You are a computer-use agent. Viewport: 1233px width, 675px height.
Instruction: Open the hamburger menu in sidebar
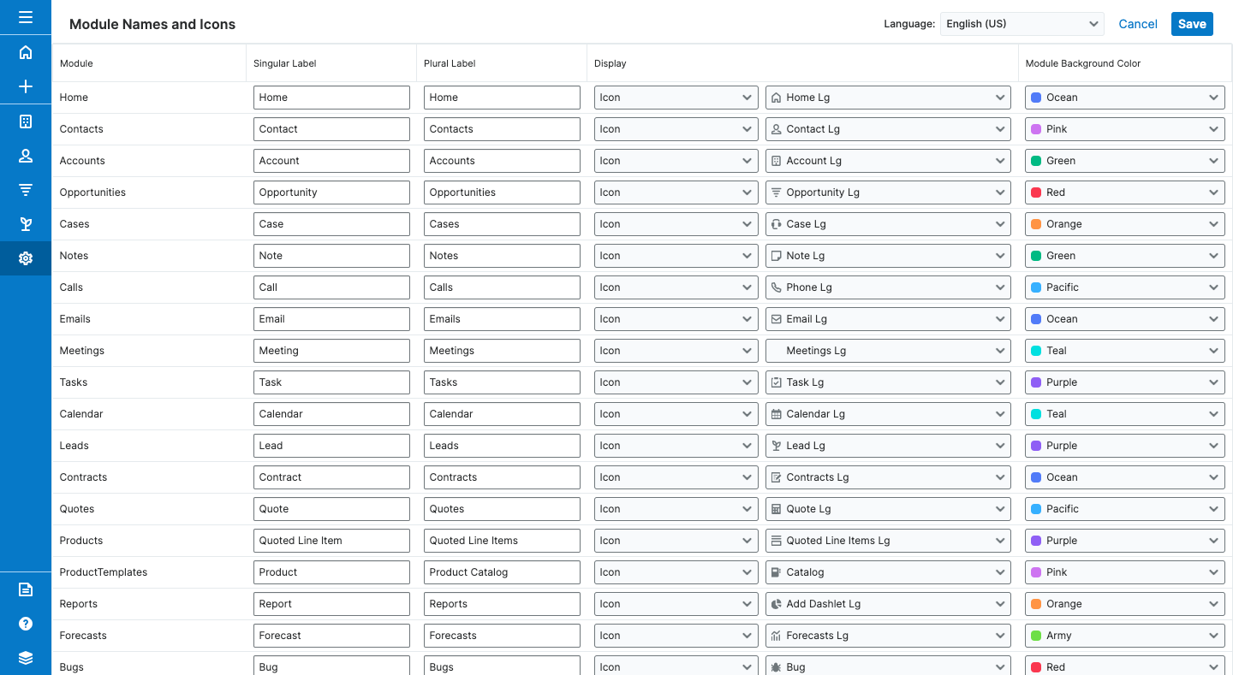[26, 17]
